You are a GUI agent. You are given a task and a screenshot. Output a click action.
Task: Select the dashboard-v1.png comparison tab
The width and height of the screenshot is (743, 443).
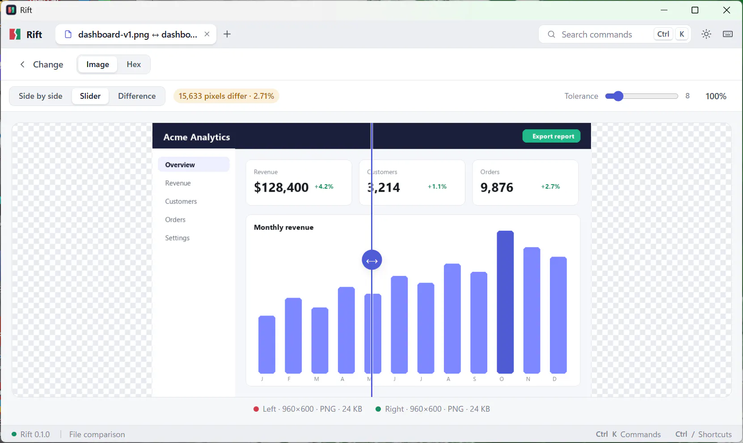[136, 34]
